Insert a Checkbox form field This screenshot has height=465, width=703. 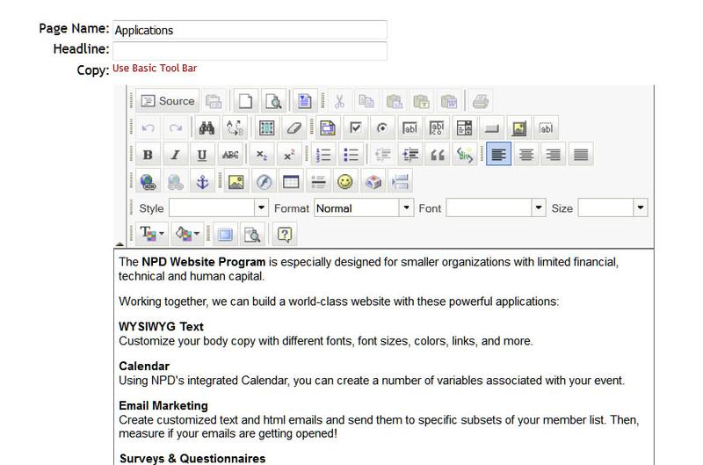tap(355, 128)
